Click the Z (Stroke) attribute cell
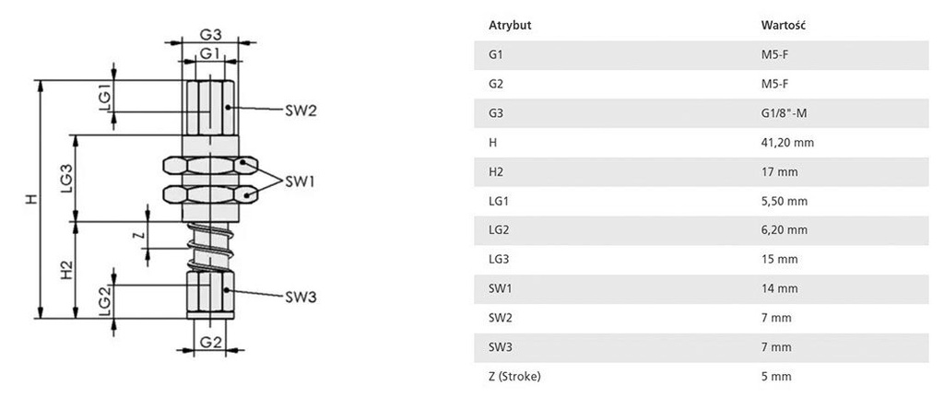Screen dimensions: 944x397 click(x=512, y=376)
